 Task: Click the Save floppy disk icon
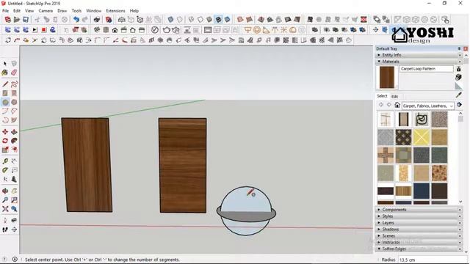click(x=26, y=20)
